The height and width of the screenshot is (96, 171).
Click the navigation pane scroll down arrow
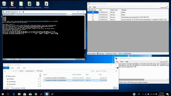[x=40, y=86]
